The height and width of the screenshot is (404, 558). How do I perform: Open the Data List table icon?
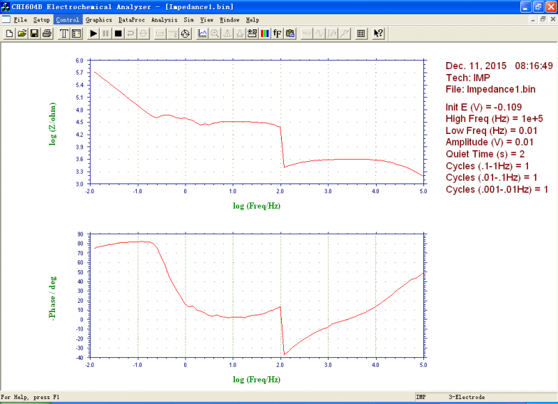[x=361, y=33]
